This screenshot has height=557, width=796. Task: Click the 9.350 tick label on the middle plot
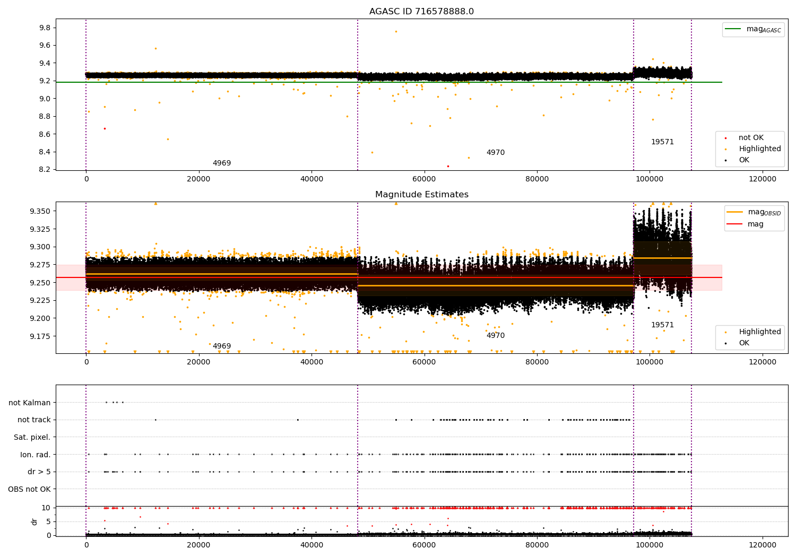(x=40, y=211)
